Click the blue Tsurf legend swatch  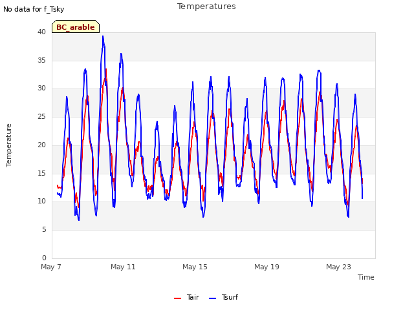point(212,298)
